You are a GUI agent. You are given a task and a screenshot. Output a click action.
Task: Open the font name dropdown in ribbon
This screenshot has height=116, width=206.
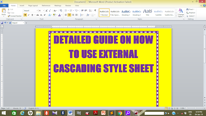point(37,11)
